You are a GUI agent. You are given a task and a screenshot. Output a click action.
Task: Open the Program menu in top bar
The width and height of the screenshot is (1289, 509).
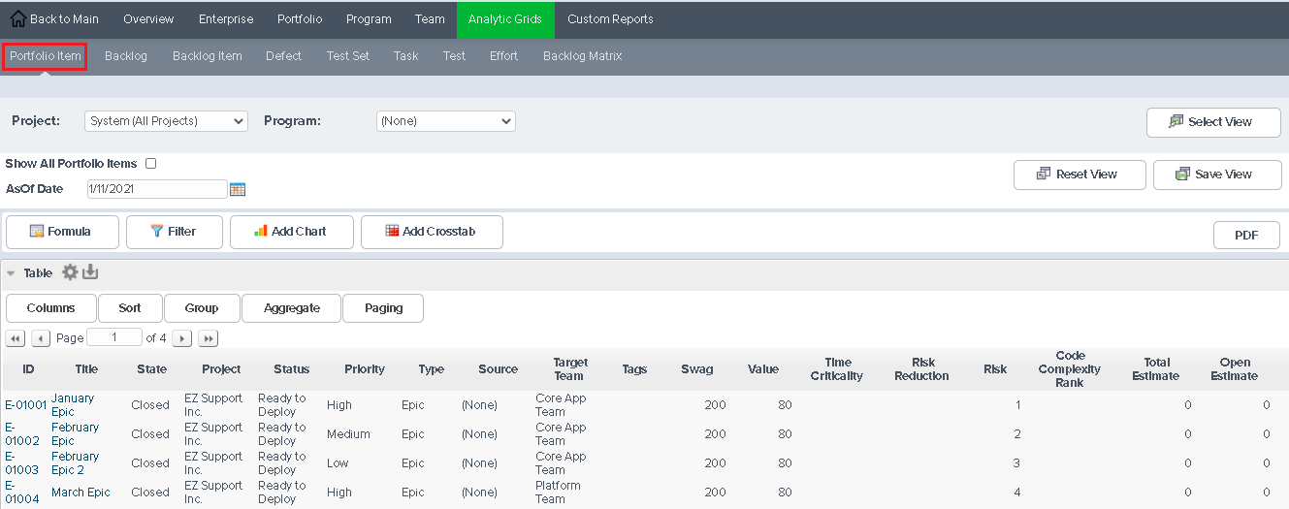[x=369, y=19]
